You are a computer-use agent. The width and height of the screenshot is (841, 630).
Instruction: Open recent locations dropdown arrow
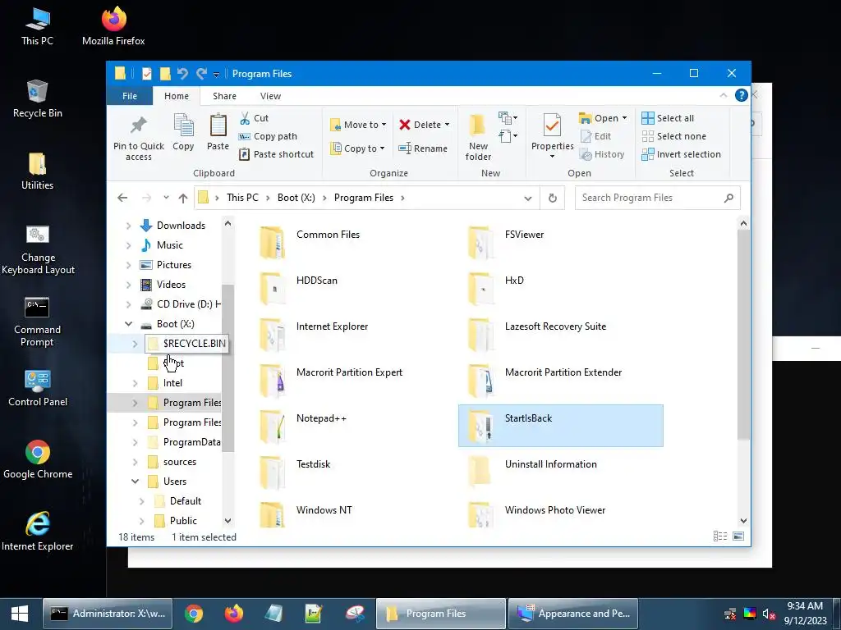[166, 198]
